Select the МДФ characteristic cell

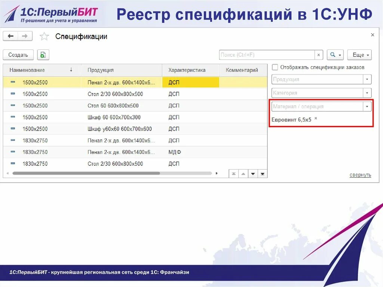coord(190,152)
